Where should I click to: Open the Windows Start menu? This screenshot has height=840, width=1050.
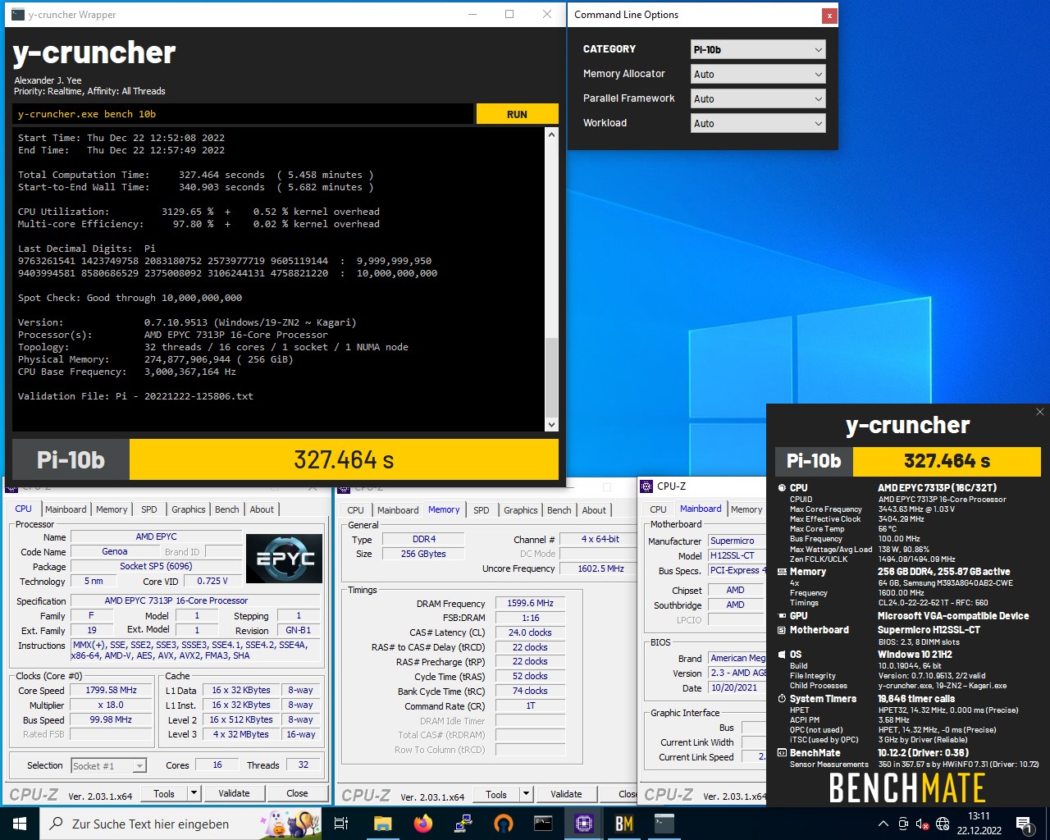click(19, 824)
